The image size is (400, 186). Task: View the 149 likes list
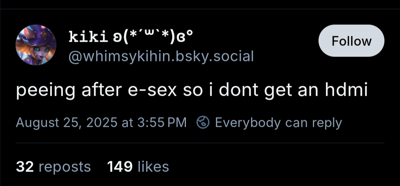138,167
